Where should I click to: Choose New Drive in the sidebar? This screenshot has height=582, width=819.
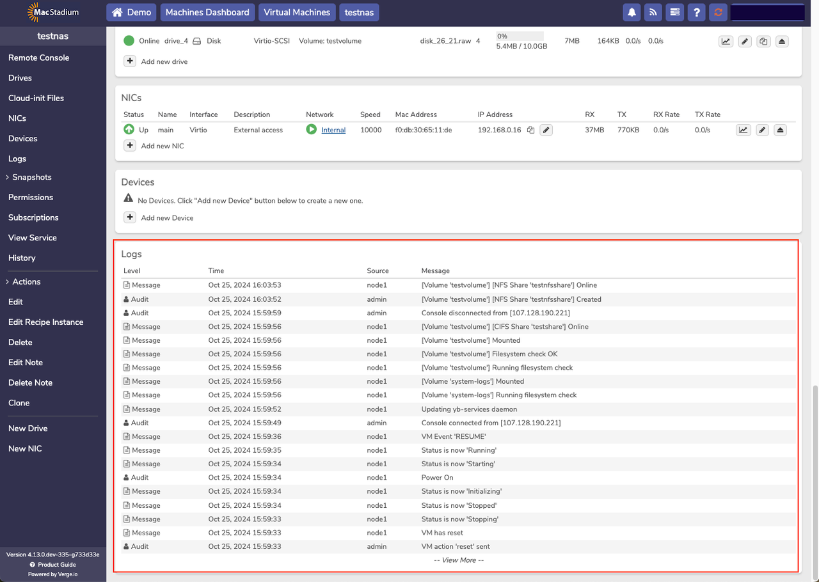pyautogui.click(x=28, y=429)
